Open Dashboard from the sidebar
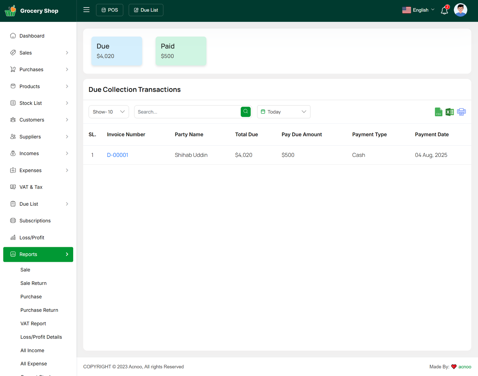 (32, 36)
